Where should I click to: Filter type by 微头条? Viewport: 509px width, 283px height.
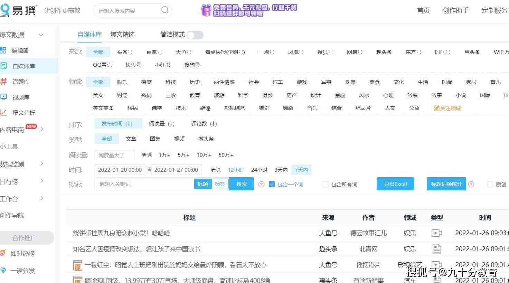click(x=206, y=139)
